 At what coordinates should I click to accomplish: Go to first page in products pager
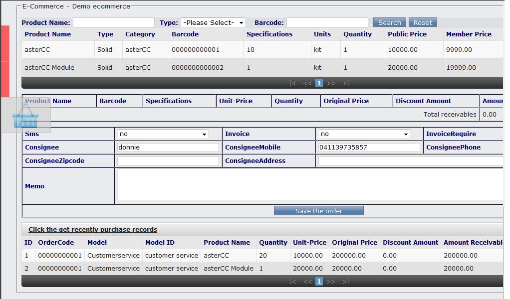click(x=293, y=83)
